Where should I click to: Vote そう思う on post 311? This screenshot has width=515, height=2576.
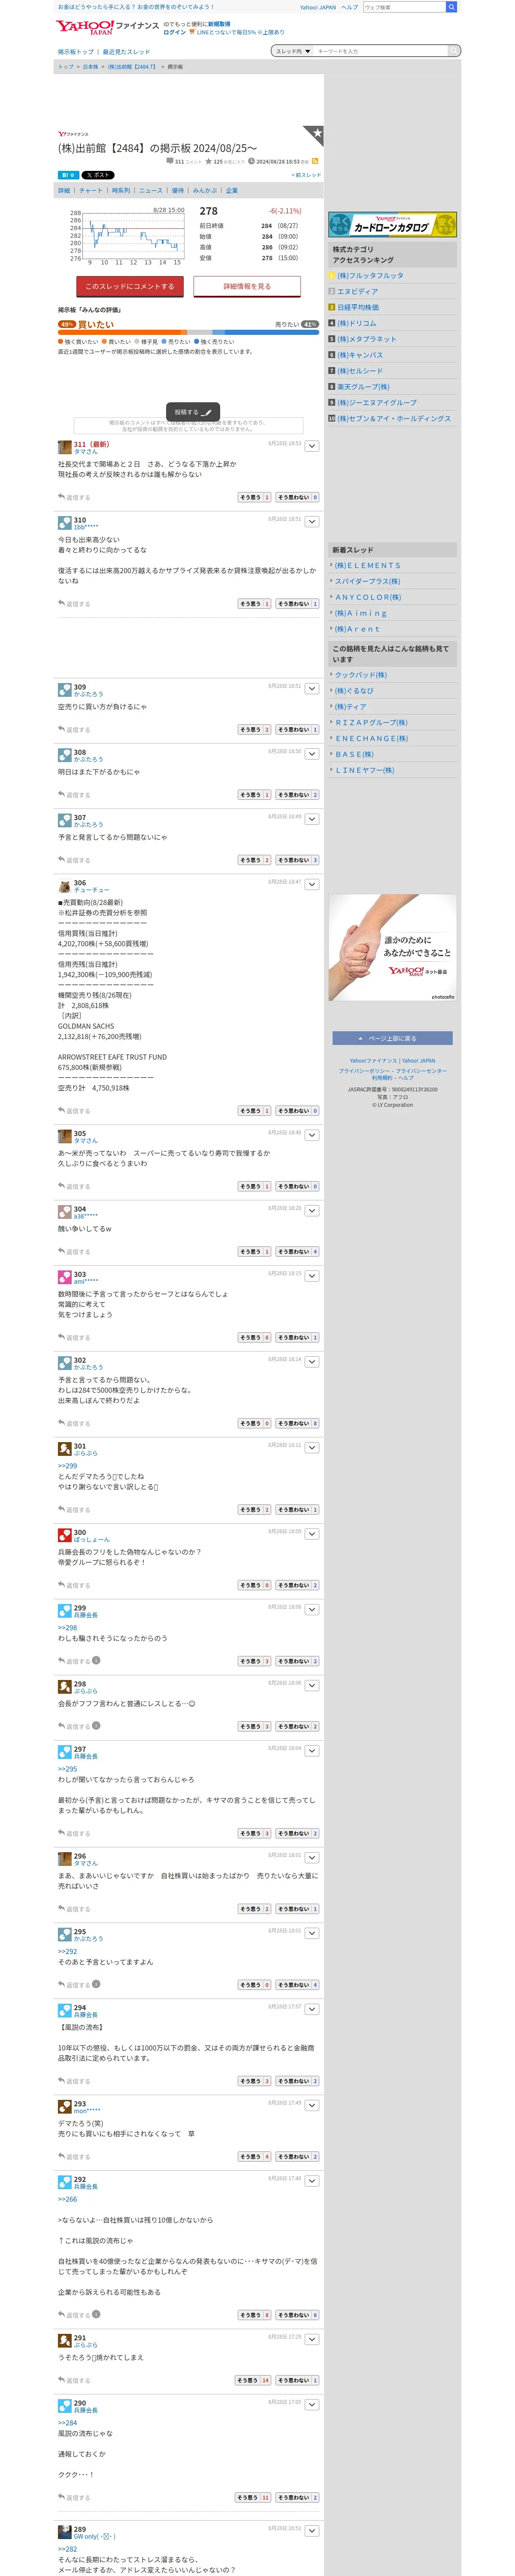(x=254, y=497)
